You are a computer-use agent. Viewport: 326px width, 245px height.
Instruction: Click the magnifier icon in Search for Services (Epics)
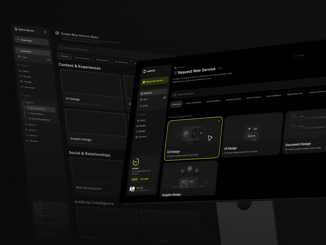(x=61, y=47)
